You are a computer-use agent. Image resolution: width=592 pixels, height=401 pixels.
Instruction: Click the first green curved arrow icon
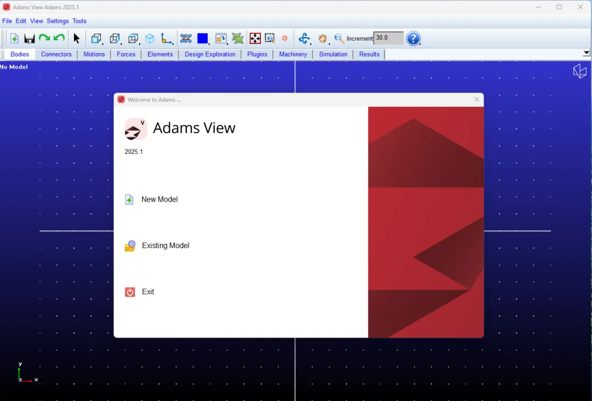pos(44,38)
